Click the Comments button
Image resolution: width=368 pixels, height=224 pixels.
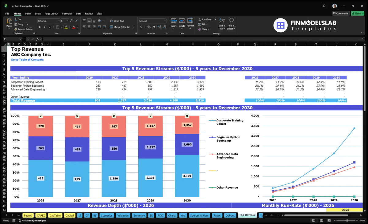point(341,14)
